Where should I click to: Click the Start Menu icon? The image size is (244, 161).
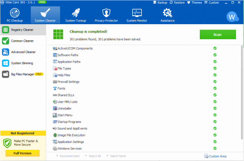pos(55,115)
